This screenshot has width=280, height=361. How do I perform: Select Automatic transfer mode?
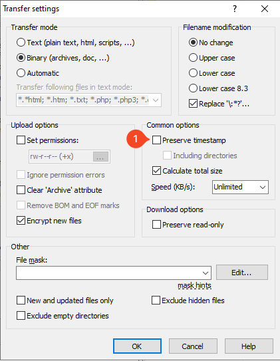tap(21, 73)
